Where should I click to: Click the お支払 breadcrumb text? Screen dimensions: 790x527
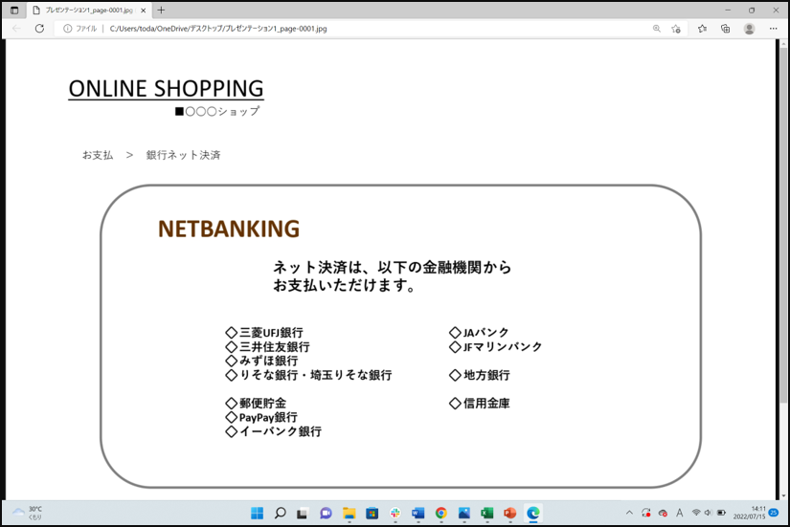pos(98,155)
